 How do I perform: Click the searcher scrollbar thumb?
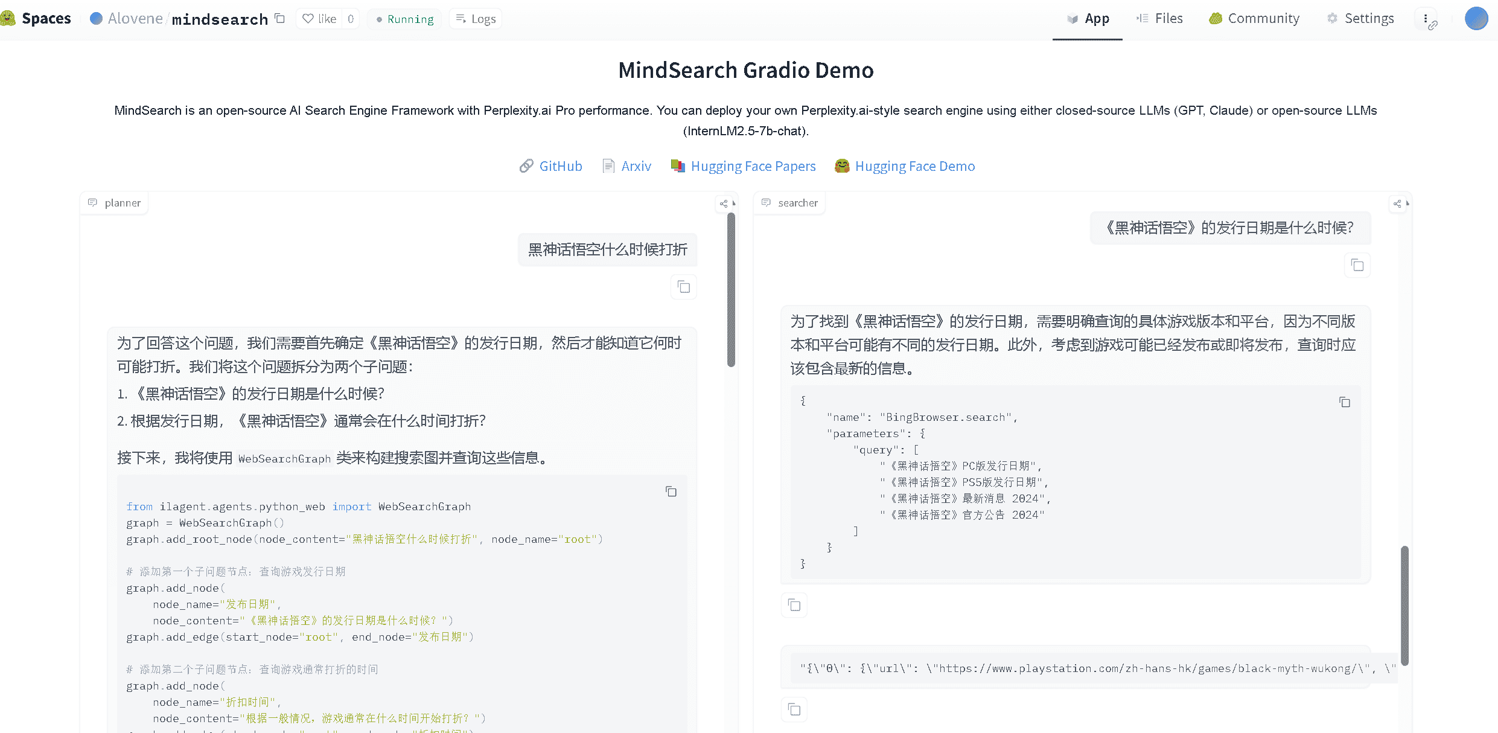pyautogui.click(x=1404, y=606)
